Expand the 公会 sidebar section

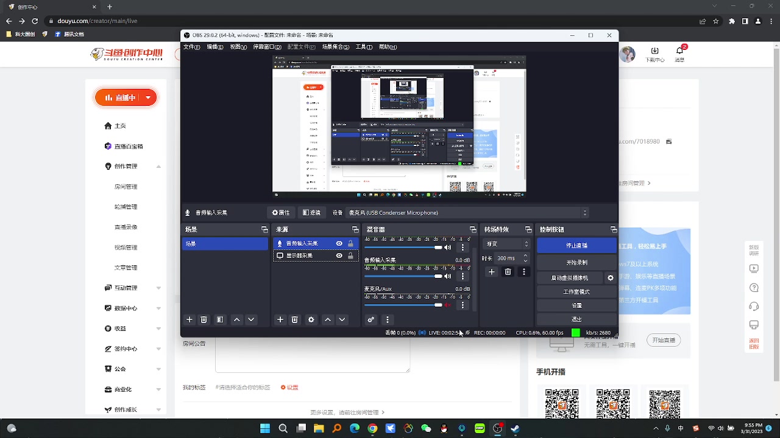(x=158, y=369)
